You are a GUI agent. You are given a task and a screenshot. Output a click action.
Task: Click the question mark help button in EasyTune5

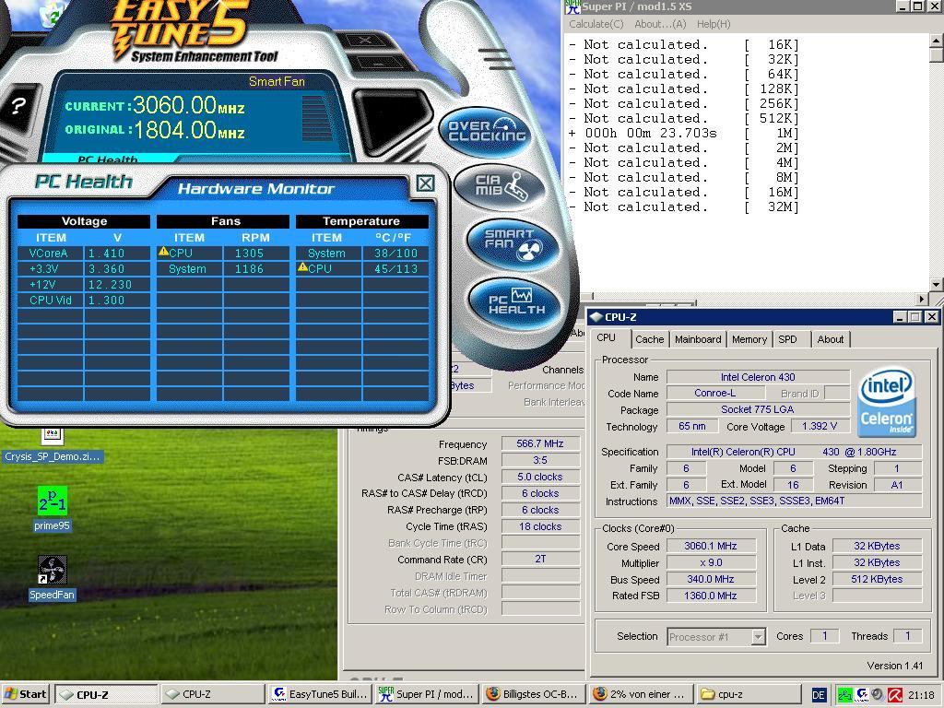coord(18,107)
